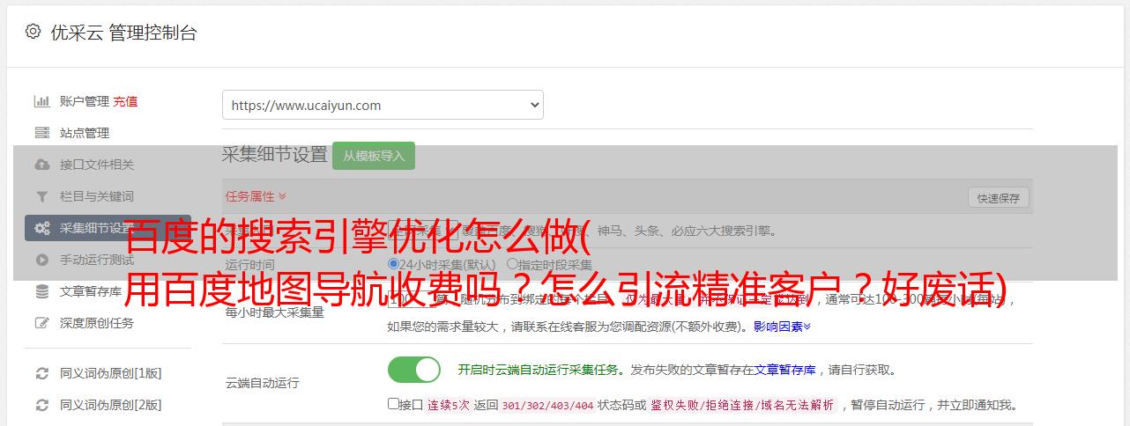Screen dimensions: 1130x426
Task: Click the filter icon for 栏目与关键词
Action: click(41, 196)
